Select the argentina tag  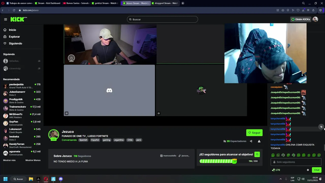click(119, 140)
